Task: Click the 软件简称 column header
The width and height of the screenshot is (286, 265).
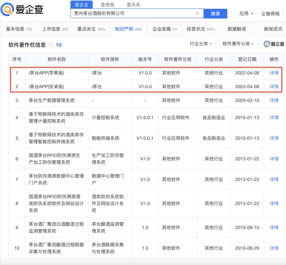Action: 110,59
